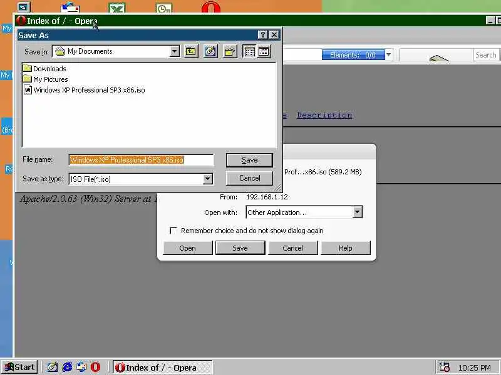
Task: Click the show desktop quick launch icon
Action: coord(53,367)
